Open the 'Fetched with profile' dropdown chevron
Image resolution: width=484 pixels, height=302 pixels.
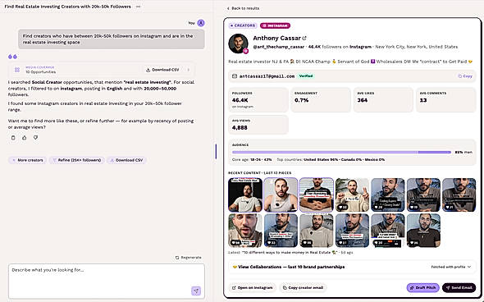tap(469, 267)
